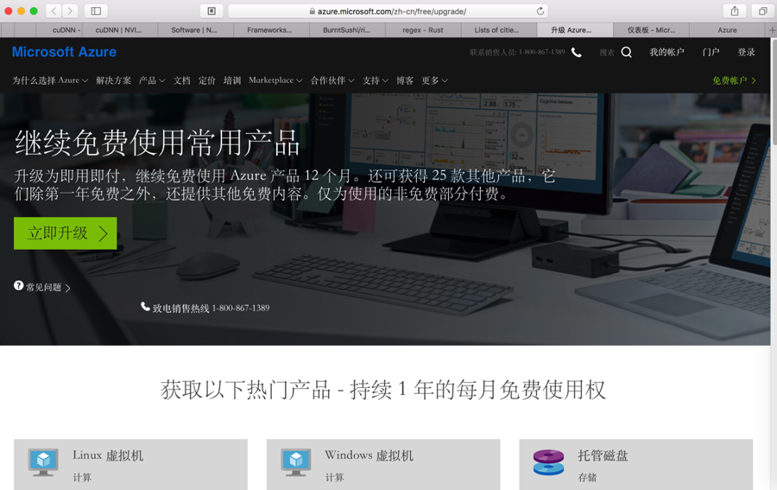Viewport: 777px width, 490px height.
Task: Expand the 支持 dropdown
Action: [376, 80]
